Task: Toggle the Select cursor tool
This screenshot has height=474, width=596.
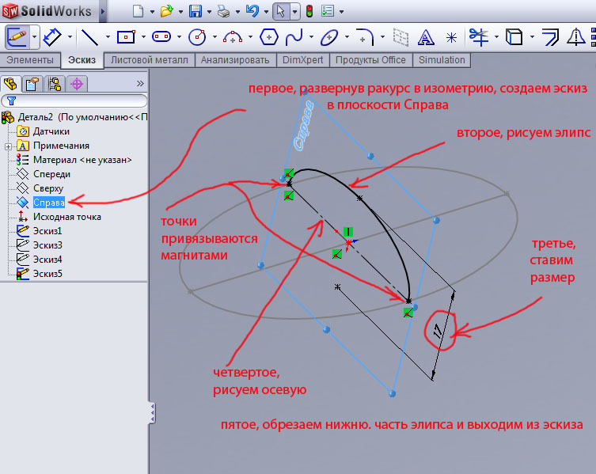Action: click(280, 11)
